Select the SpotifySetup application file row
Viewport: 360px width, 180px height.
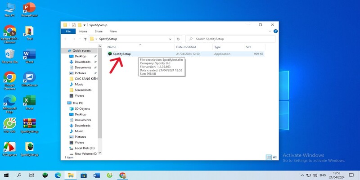(x=186, y=54)
